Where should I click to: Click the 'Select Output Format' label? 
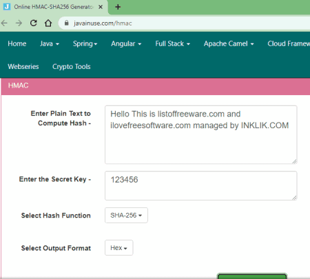pos(56,248)
